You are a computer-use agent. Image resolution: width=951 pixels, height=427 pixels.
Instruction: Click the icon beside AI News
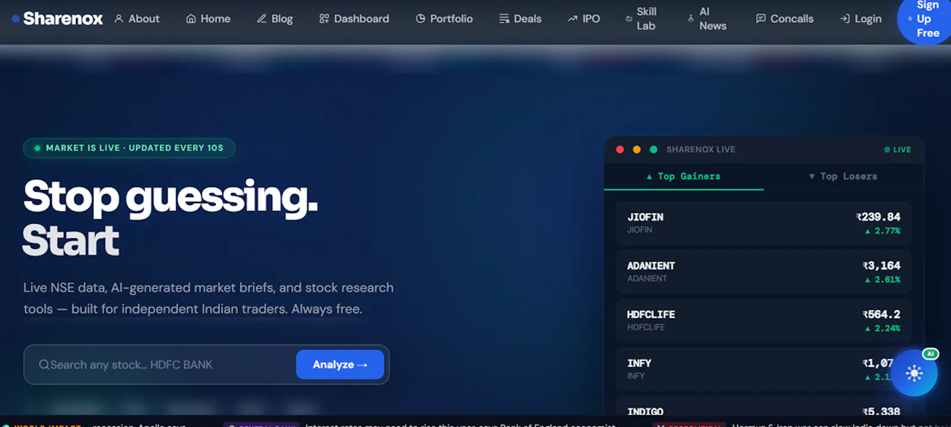pyautogui.click(x=691, y=19)
